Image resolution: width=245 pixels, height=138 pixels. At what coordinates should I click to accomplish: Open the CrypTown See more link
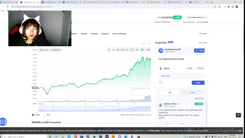coord(203,43)
